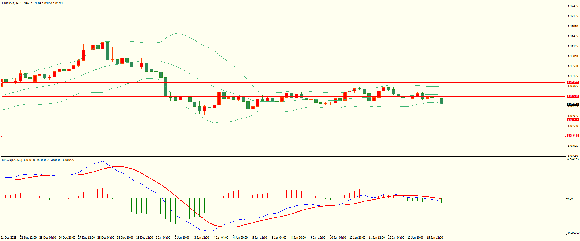Viewport: 580px width, 241px height.
Task: Click right-end handle of the 1.09987 line
Action: [565, 82]
